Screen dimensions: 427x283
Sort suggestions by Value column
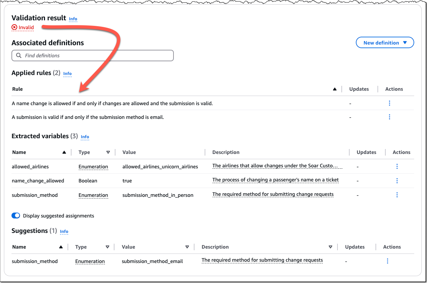pyautogui.click(x=187, y=247)
